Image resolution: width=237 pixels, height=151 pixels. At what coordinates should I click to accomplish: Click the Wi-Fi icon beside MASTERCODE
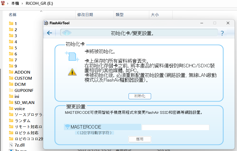tap(67, 127)
